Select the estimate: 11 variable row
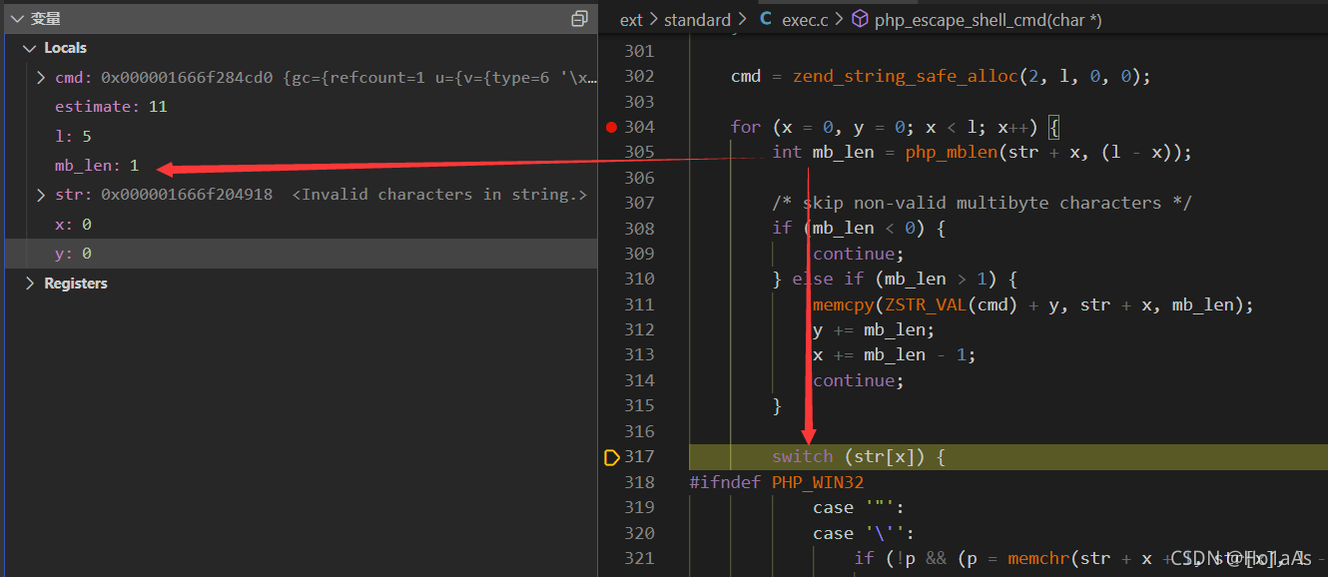This screenshot has width=1328, height=577. pyautogui.click(x=300, y=107)
